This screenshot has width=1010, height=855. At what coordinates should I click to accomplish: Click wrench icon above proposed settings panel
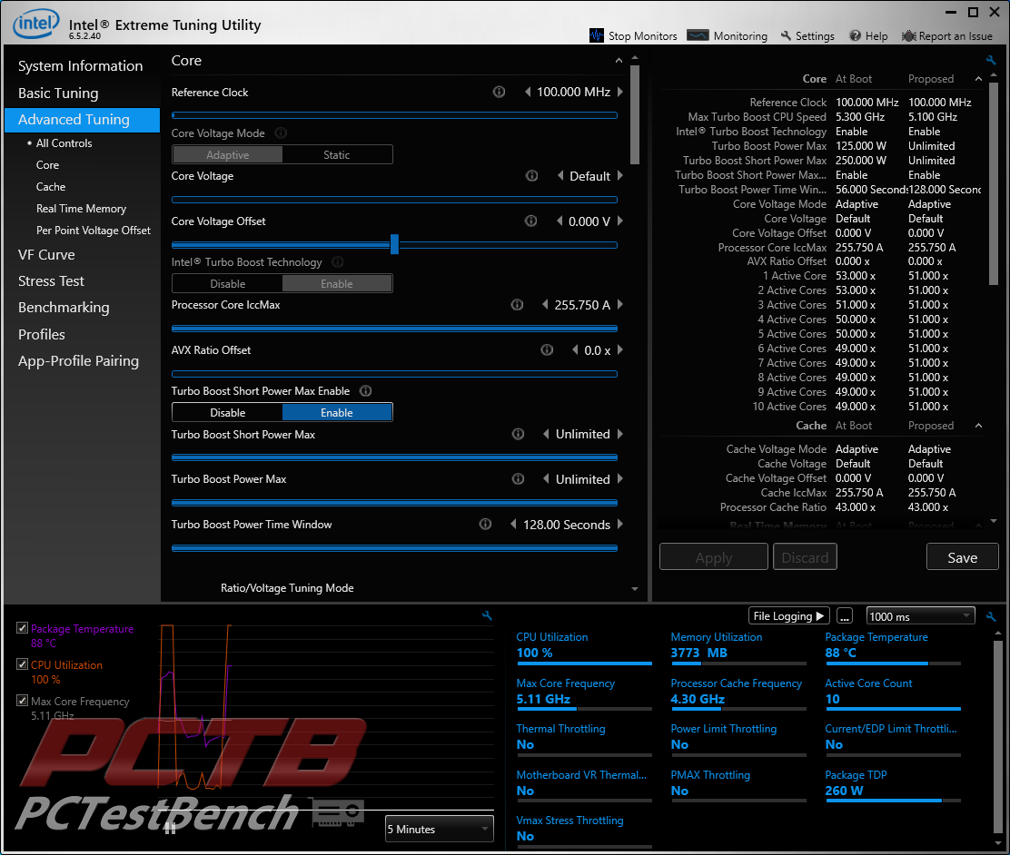point(991,60)
